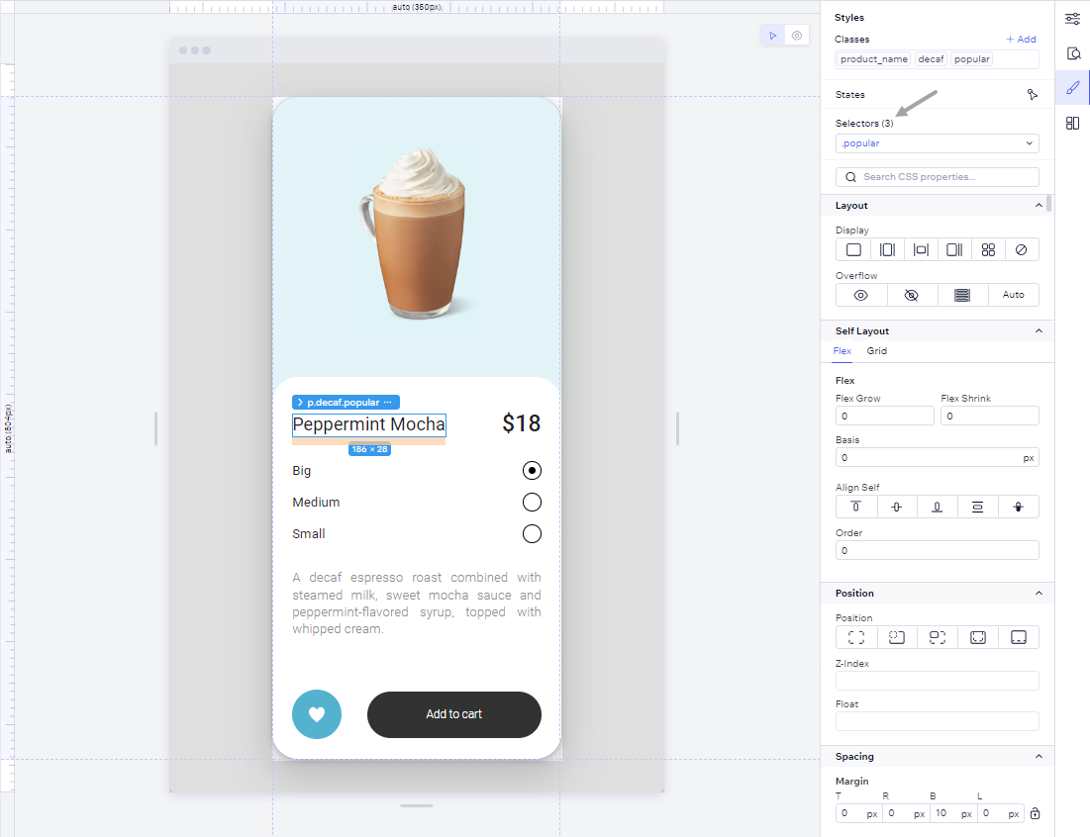Collapse the Spacing section
This screenshot has height=837, width=1090.
[x=1039, y=757]
